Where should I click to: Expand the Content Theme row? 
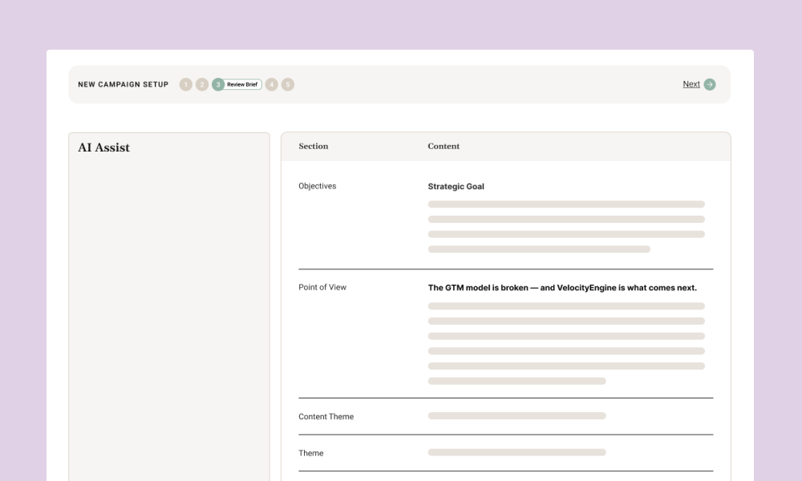click(x=326, y=416)
